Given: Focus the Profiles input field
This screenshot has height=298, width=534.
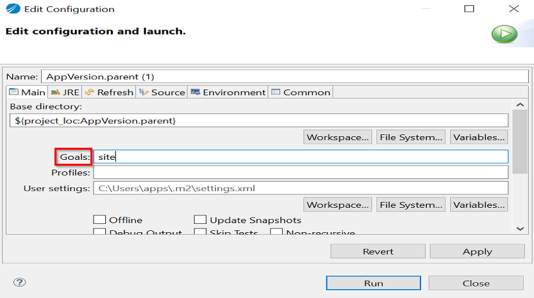Looking at the screenshot, I should 300,173.
